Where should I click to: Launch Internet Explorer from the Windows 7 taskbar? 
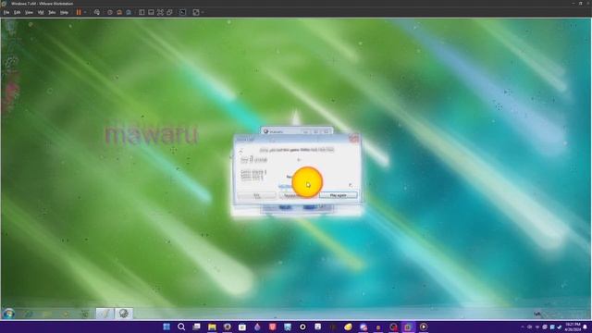point(29,314)
